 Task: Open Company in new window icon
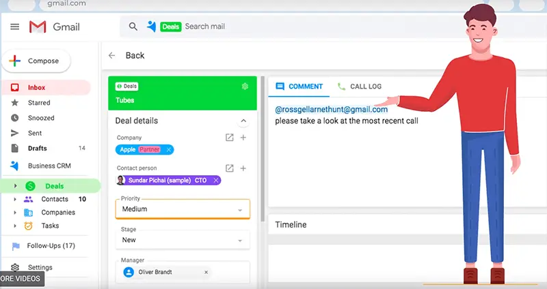[229, 138]
